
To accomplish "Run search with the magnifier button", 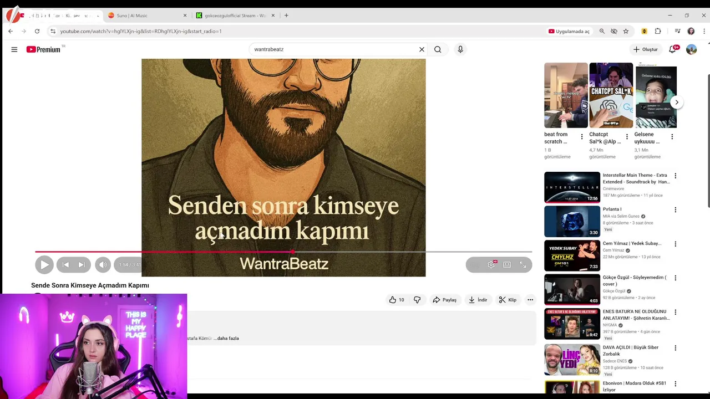I will pyautogui.click(x=438, y=49).
